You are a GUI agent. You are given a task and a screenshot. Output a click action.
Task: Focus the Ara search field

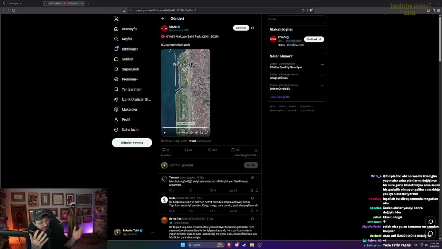297,19
